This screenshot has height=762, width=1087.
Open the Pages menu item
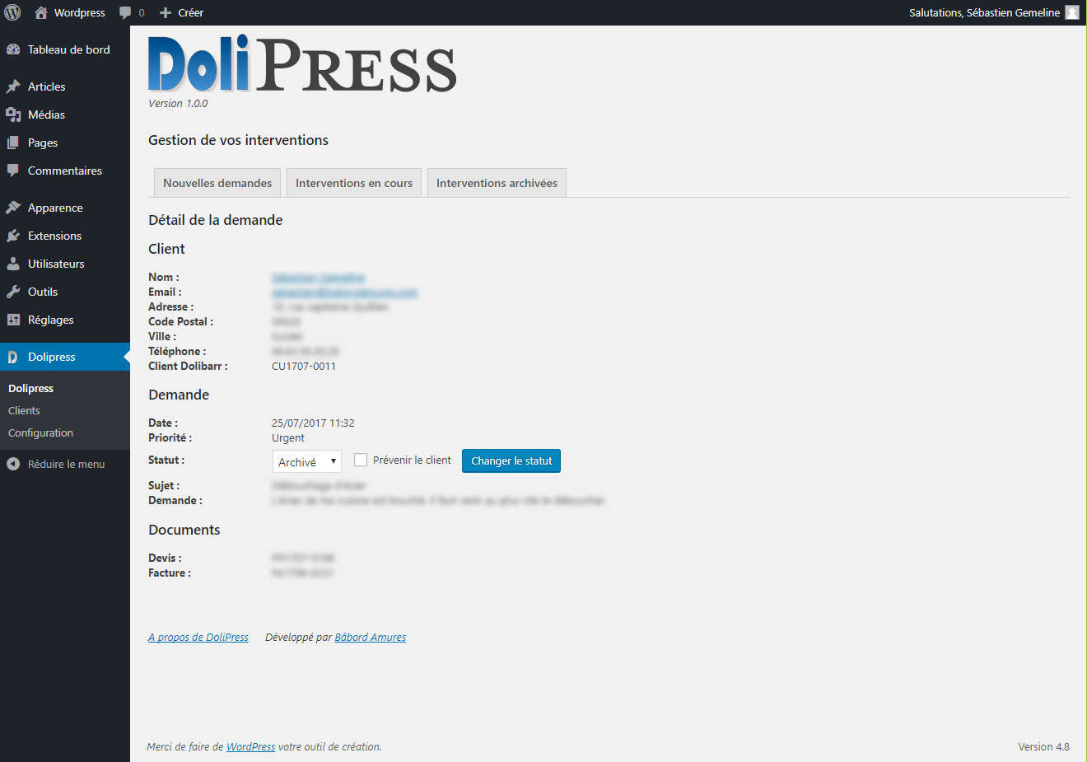point(65,143)
